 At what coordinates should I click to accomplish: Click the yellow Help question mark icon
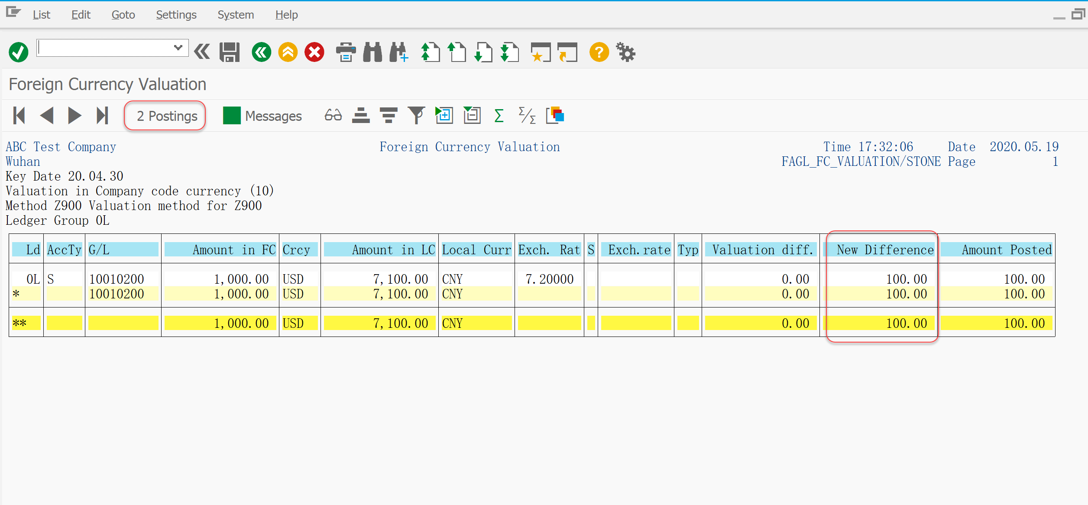599,52
